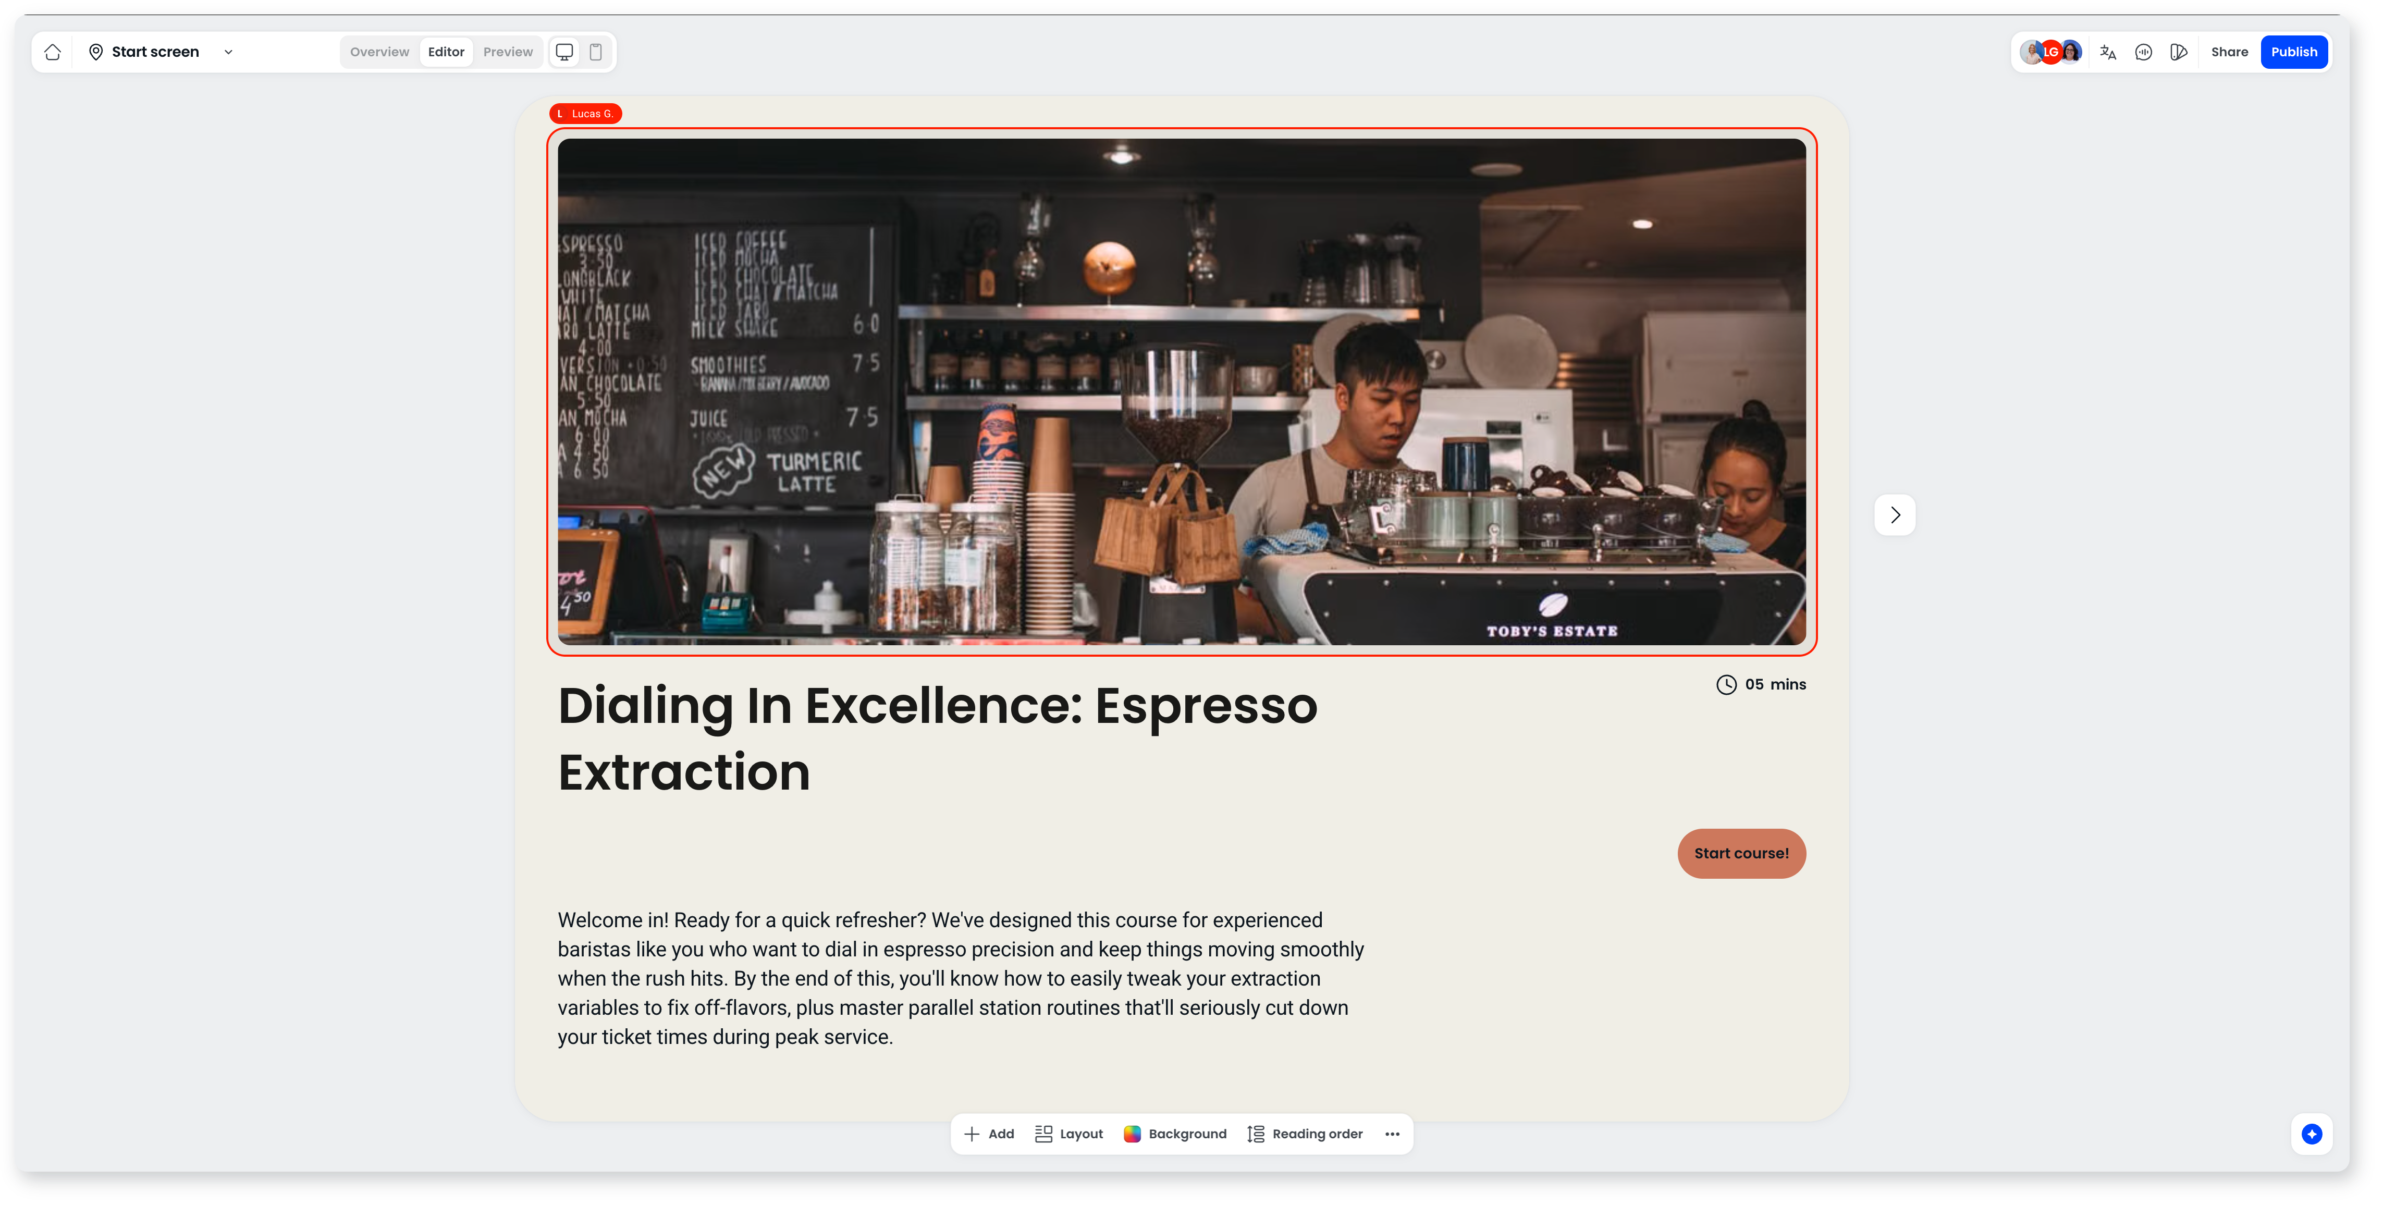Open the Background color picker
The image size is (2383, 1205).
pyautogui.click(x=1175, y=1134)
